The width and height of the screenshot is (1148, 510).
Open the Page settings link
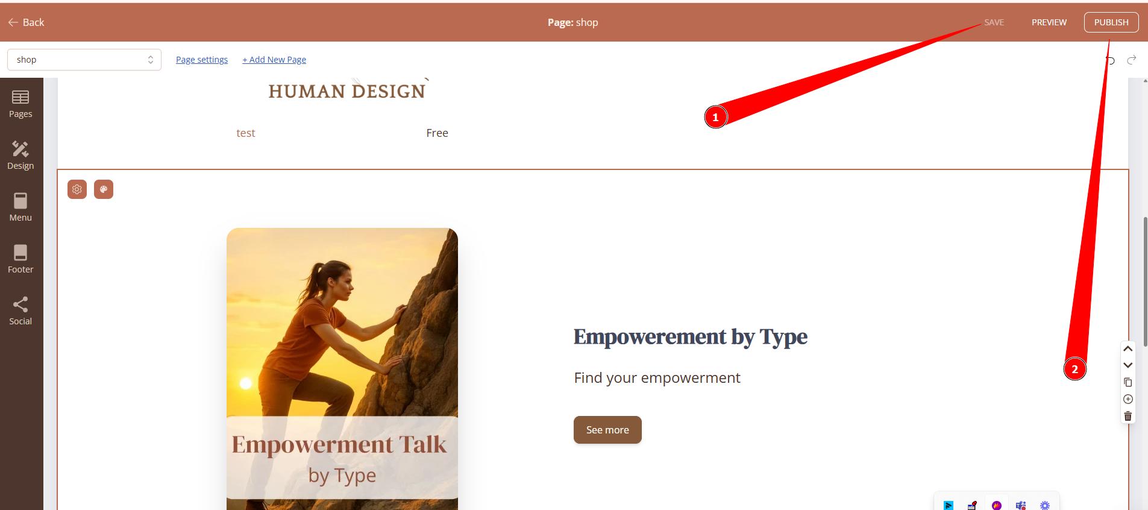202,60
